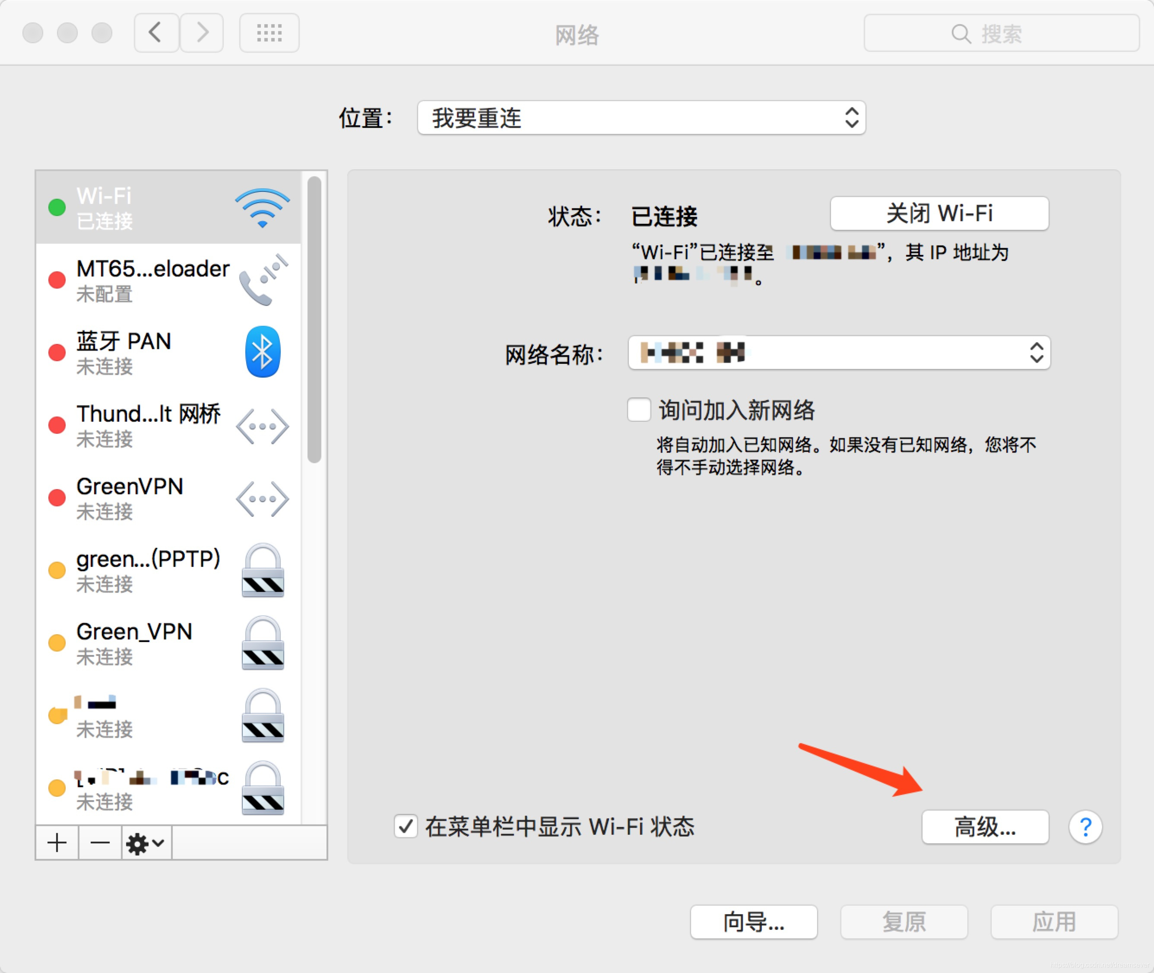The height and width of the screenshot is (973, 1154).
Task: Show all preferences grid button
Action: pyautogui.click(x=269, y=33)
